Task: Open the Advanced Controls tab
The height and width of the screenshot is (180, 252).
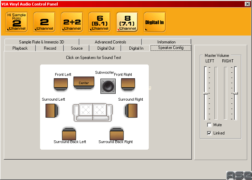Action: tap(110, 42)
